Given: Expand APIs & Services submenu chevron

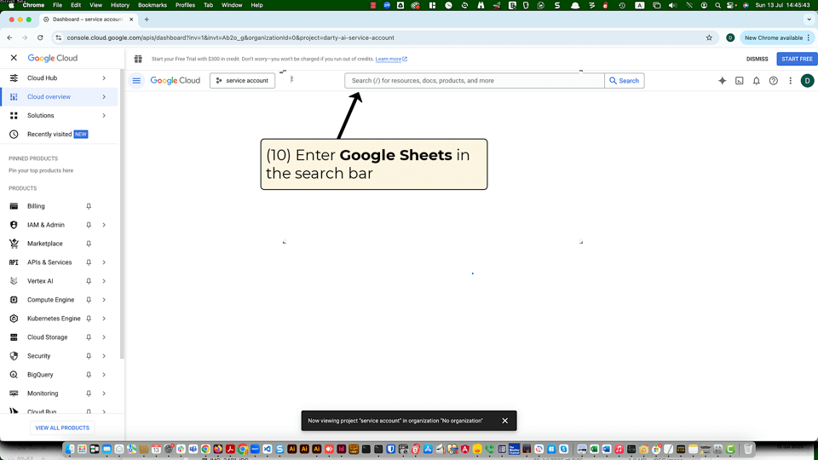Looking at the screenshot, I should [x=104, y=262].
